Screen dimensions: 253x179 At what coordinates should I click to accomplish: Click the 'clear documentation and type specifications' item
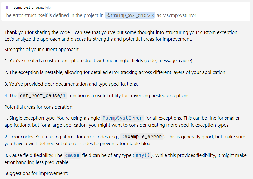click(x=71, y=84)
